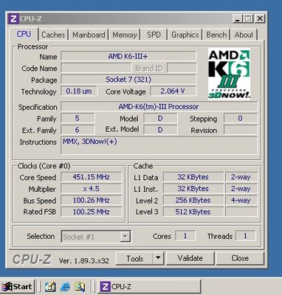Click the Core Speed value field
Viewport: 282px width, 295px height.
pyautogui.click(x=92, y=177)
